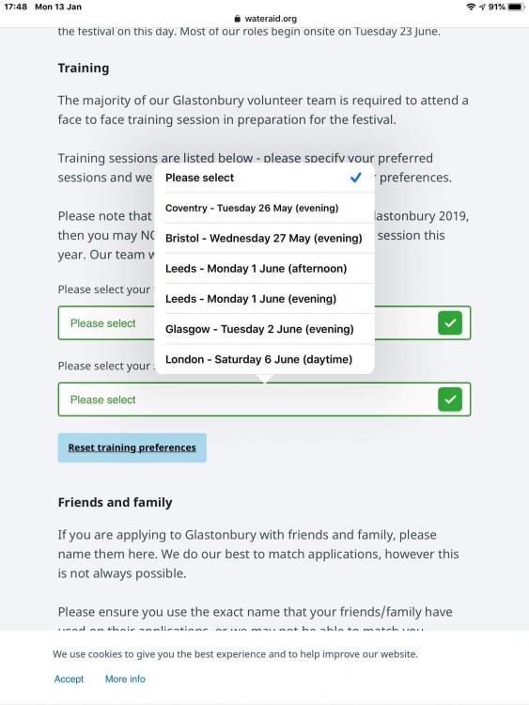Tap the battery icon in status bar
Image resolution: width=529 pixels, height=705 pixels.
click(x=516, y=7)
